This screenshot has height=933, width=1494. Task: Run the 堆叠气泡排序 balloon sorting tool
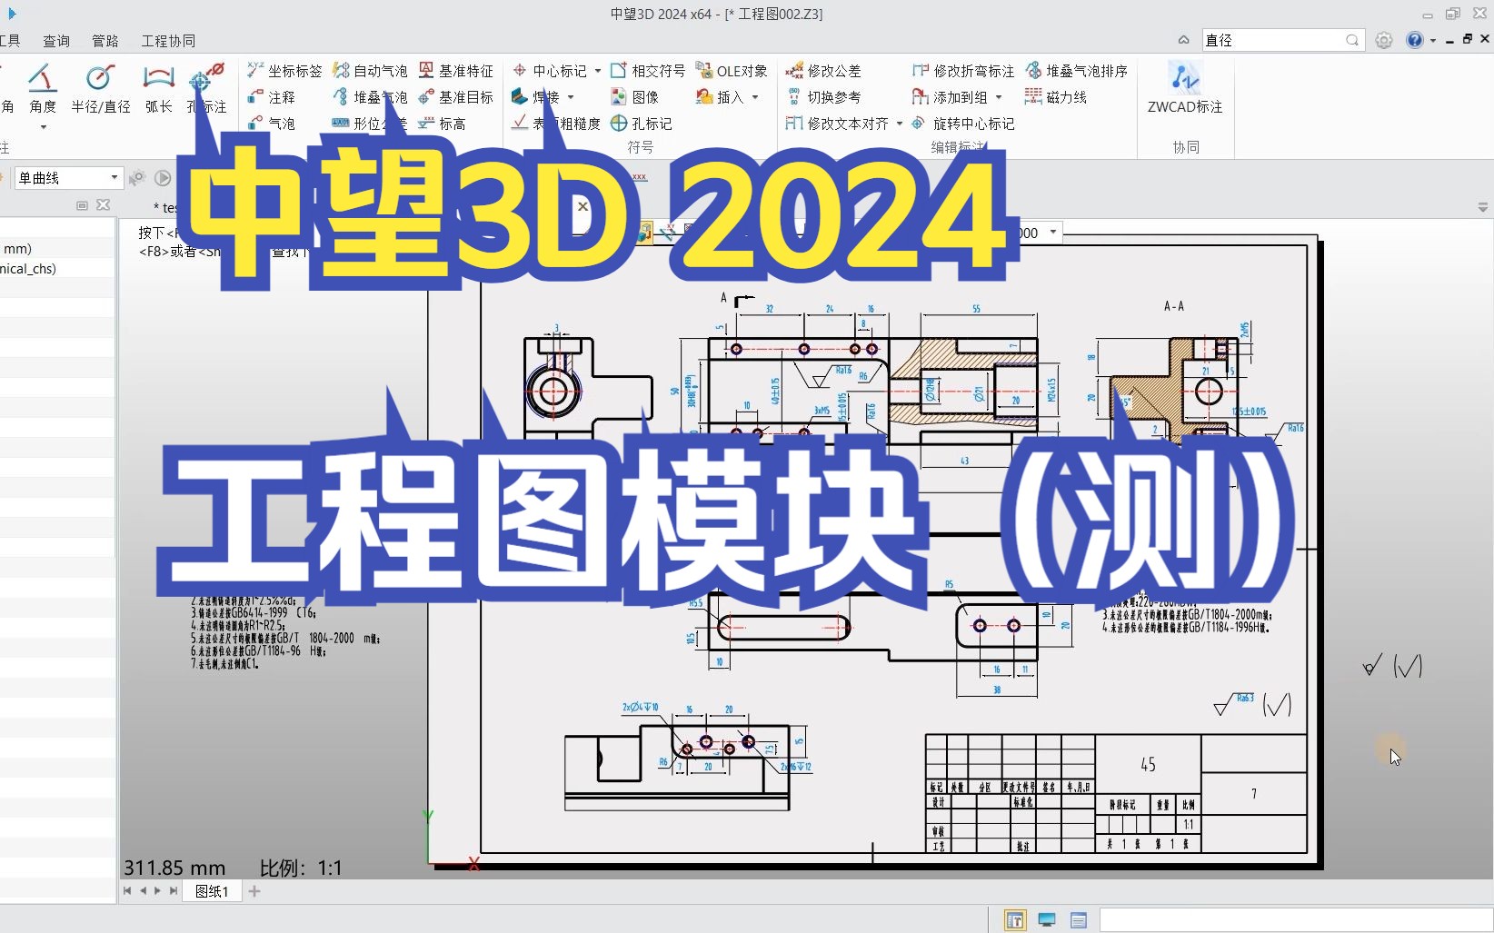[1076, 71]
